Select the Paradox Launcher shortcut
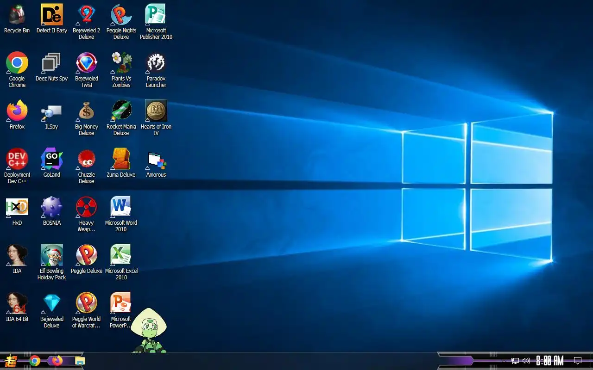593x370 pixels. [156, 69]
